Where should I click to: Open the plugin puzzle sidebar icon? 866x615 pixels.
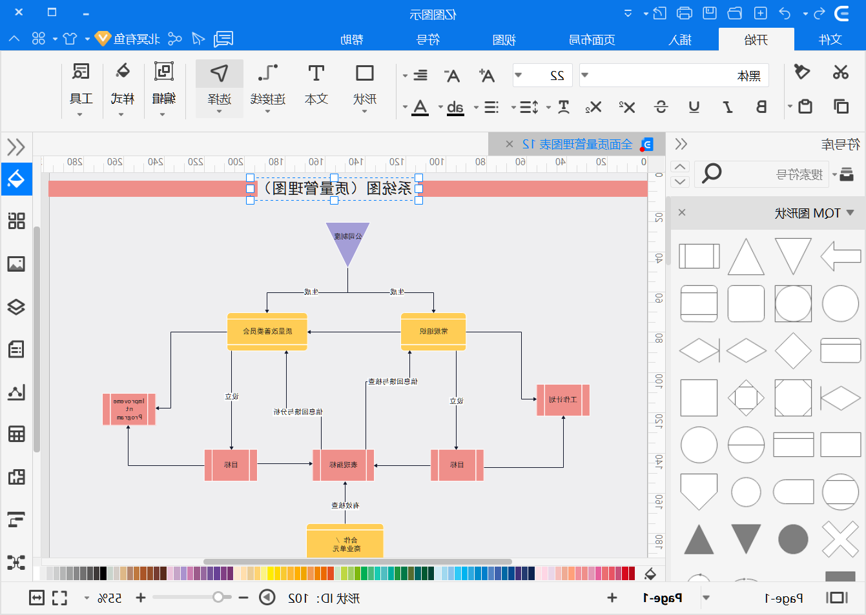(16, 477)
